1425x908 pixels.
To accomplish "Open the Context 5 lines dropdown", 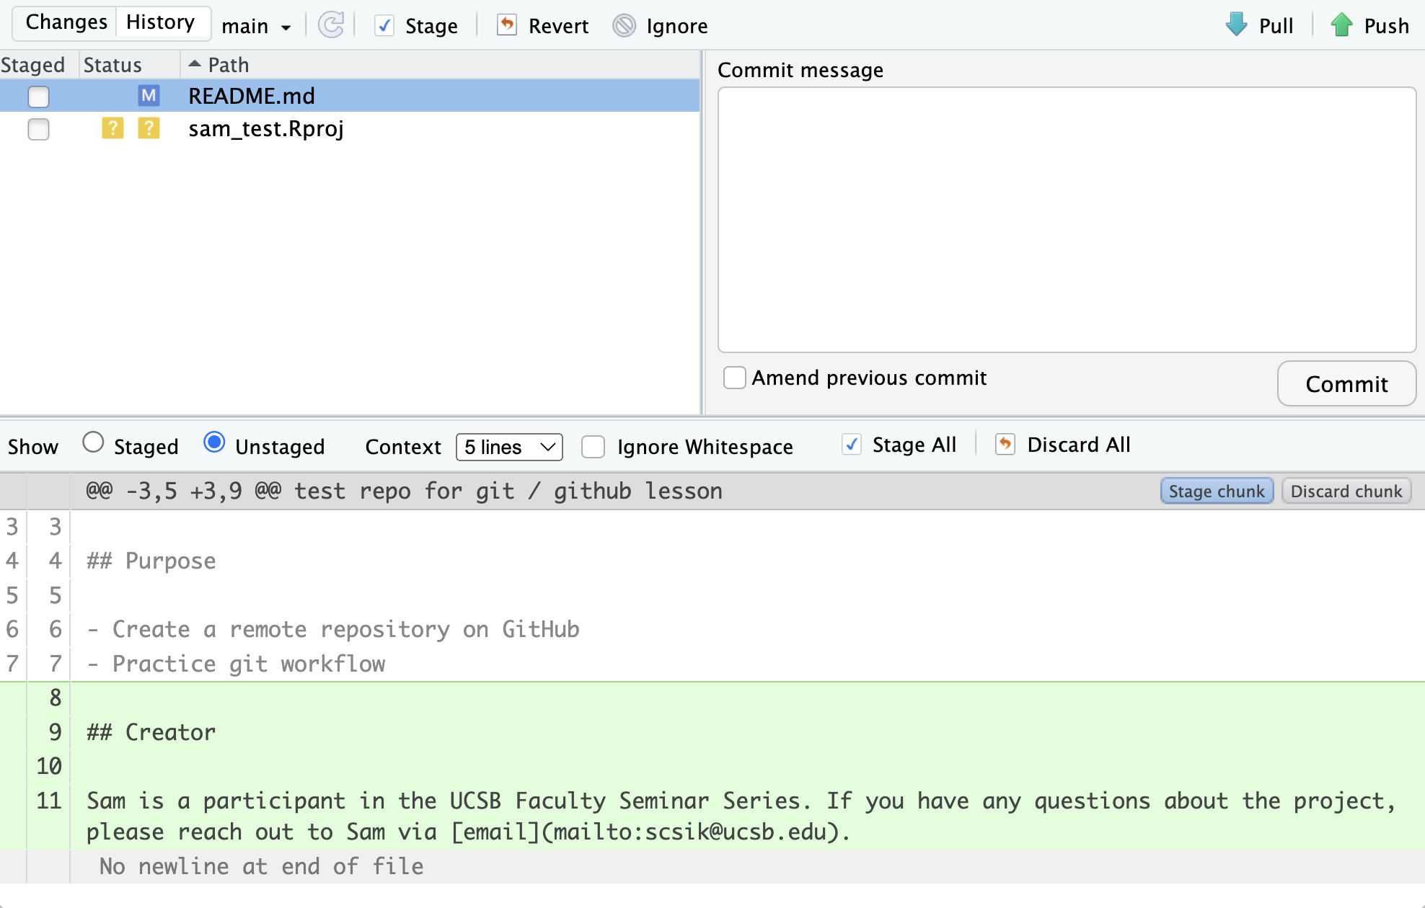I will point(509,447).
